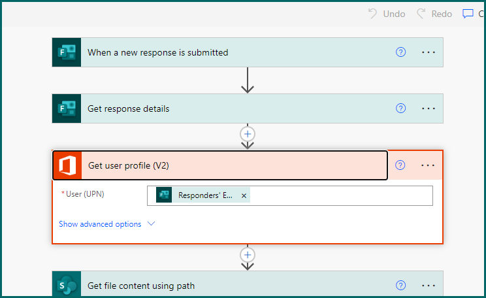Image resolution: width=486 pixels, height=298 pixels.
Task: Open the ellipsis menu for the trigger step
Action: tap(428, 52)
